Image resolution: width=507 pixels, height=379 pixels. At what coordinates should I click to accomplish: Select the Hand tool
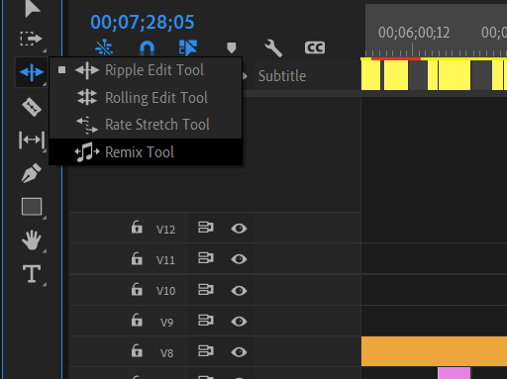(32, 239)
